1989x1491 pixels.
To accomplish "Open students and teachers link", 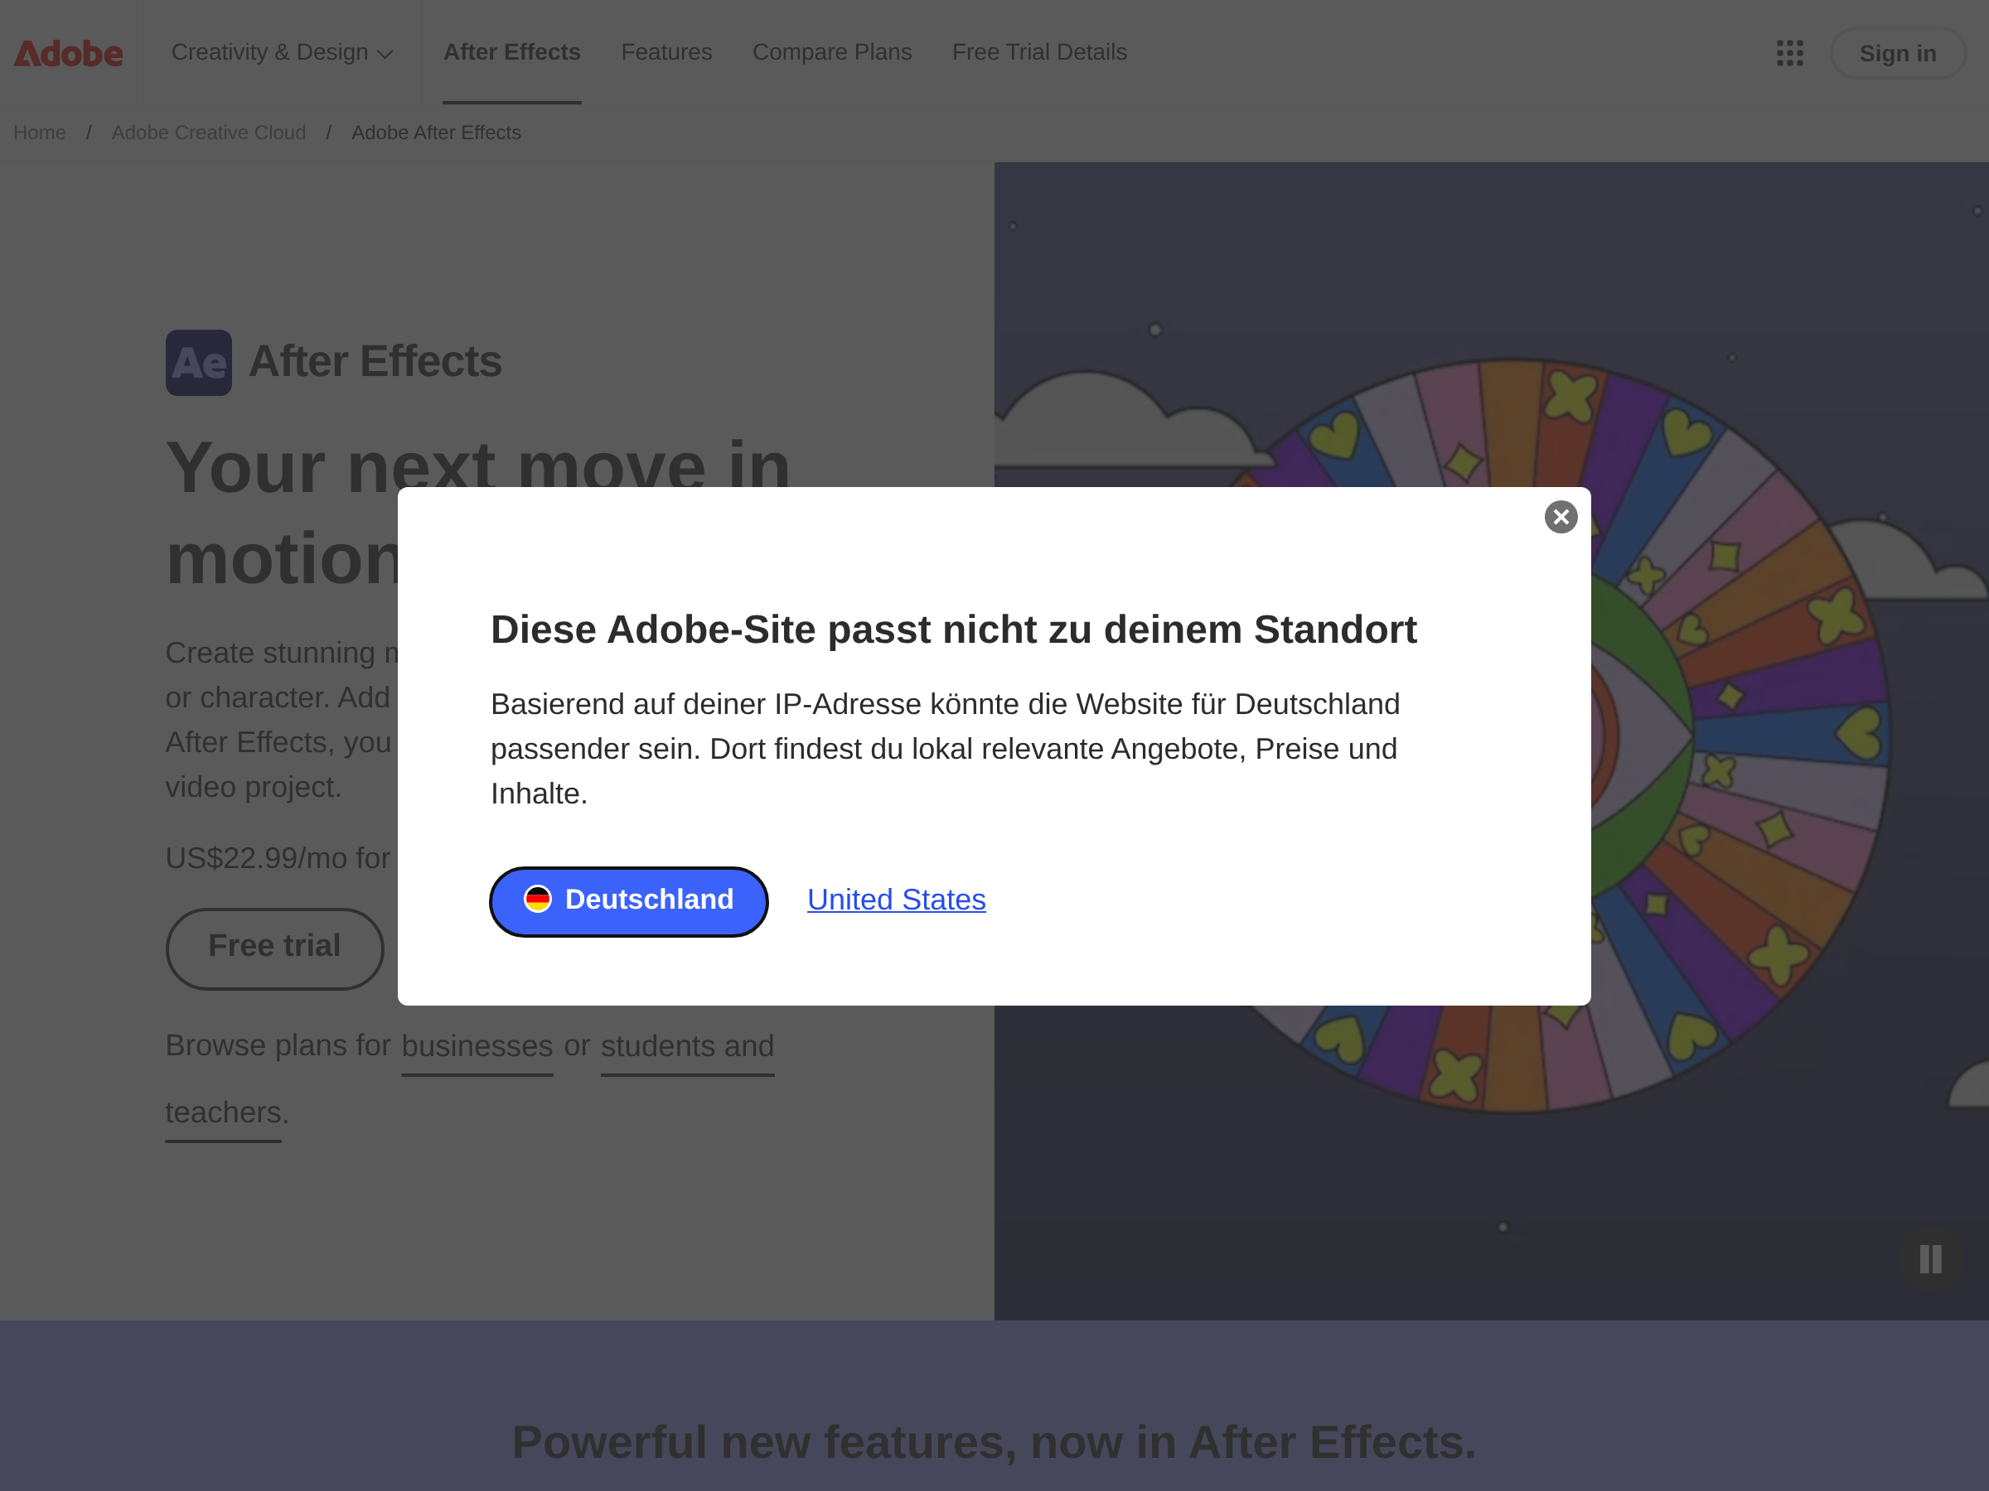I will click(x=687, y=1046).
